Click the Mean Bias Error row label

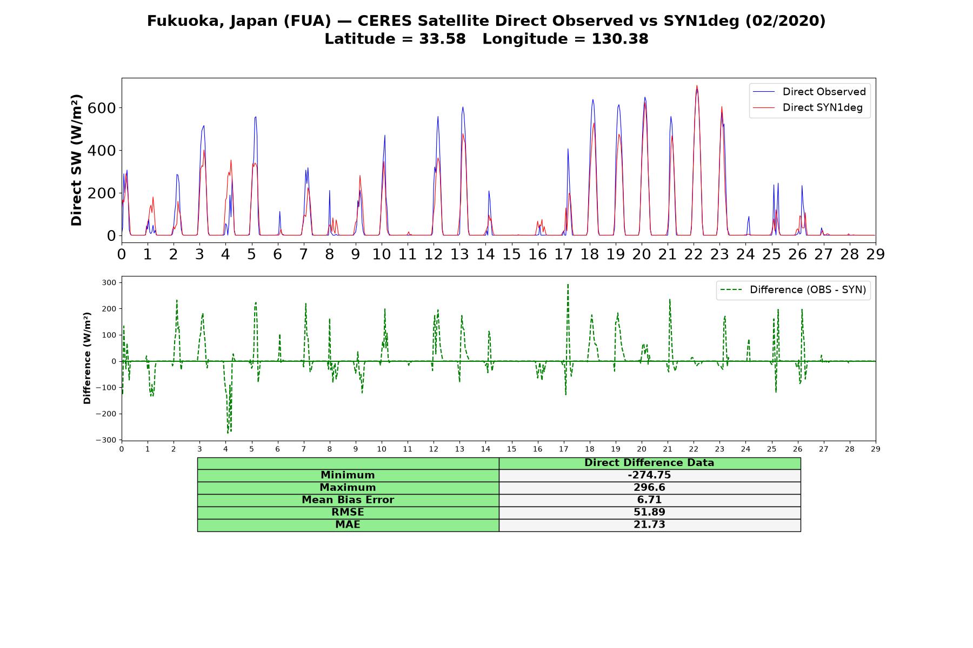click(x=348, y=500)
